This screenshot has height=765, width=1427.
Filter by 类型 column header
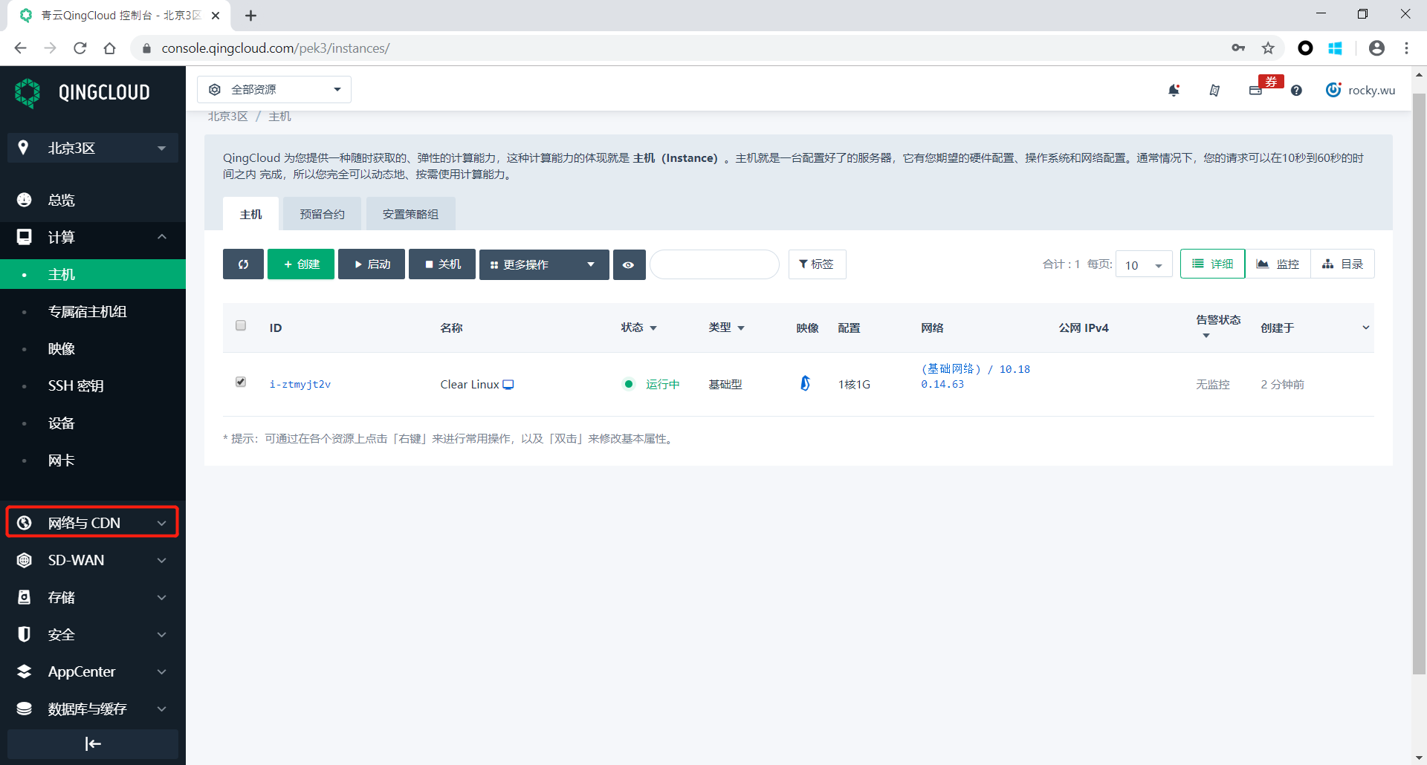(726, 328)
